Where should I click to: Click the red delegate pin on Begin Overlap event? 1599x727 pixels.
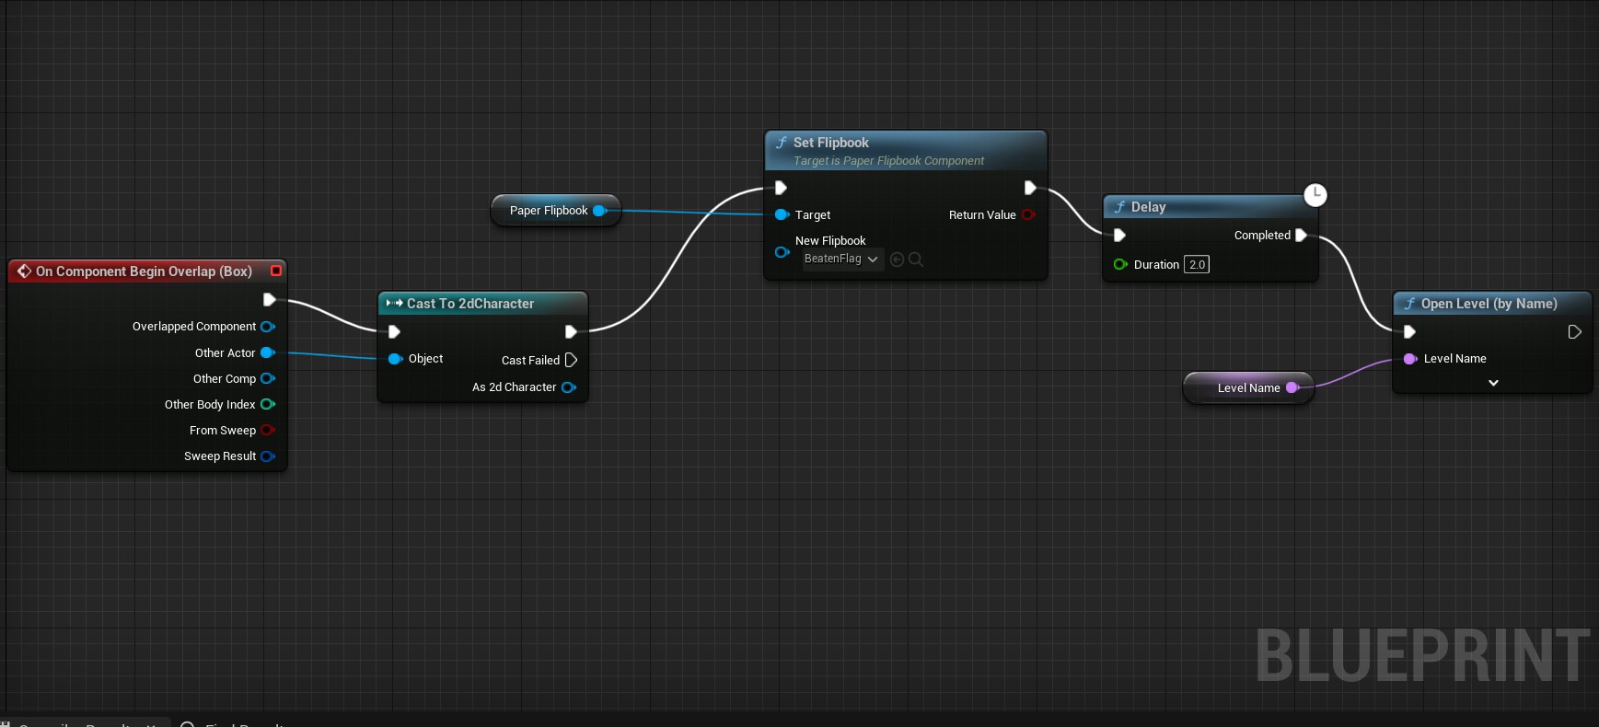coord(275,271)
